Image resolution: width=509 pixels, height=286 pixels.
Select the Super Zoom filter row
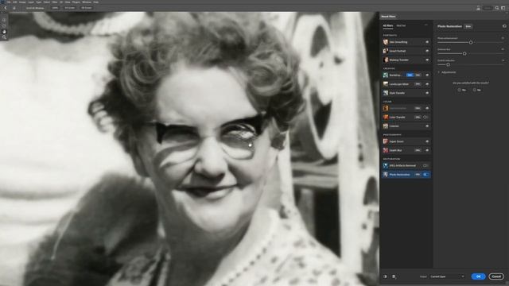tap(406, 141)
